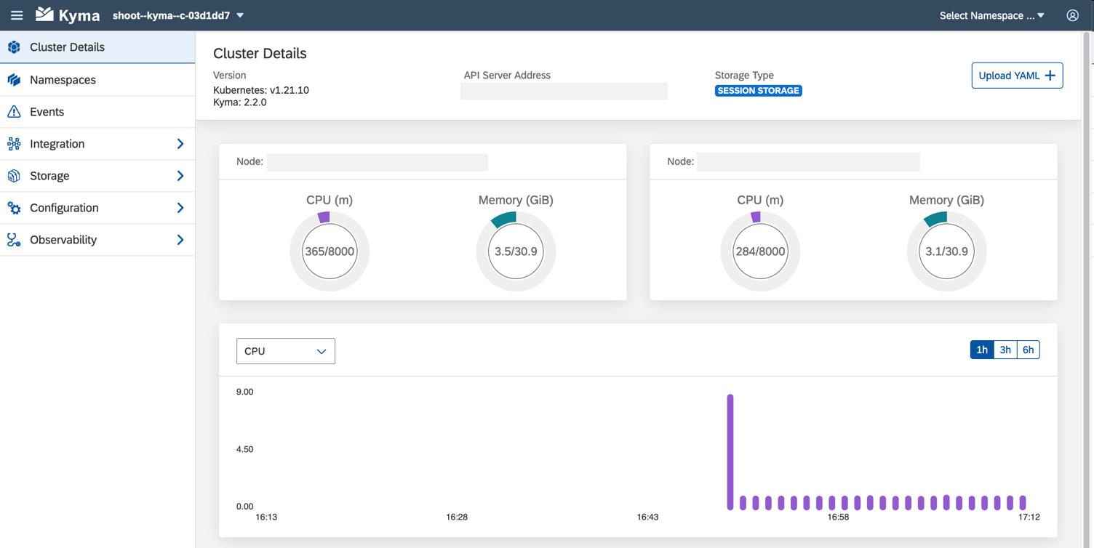Select the 3h time range

pos(1005,350)
